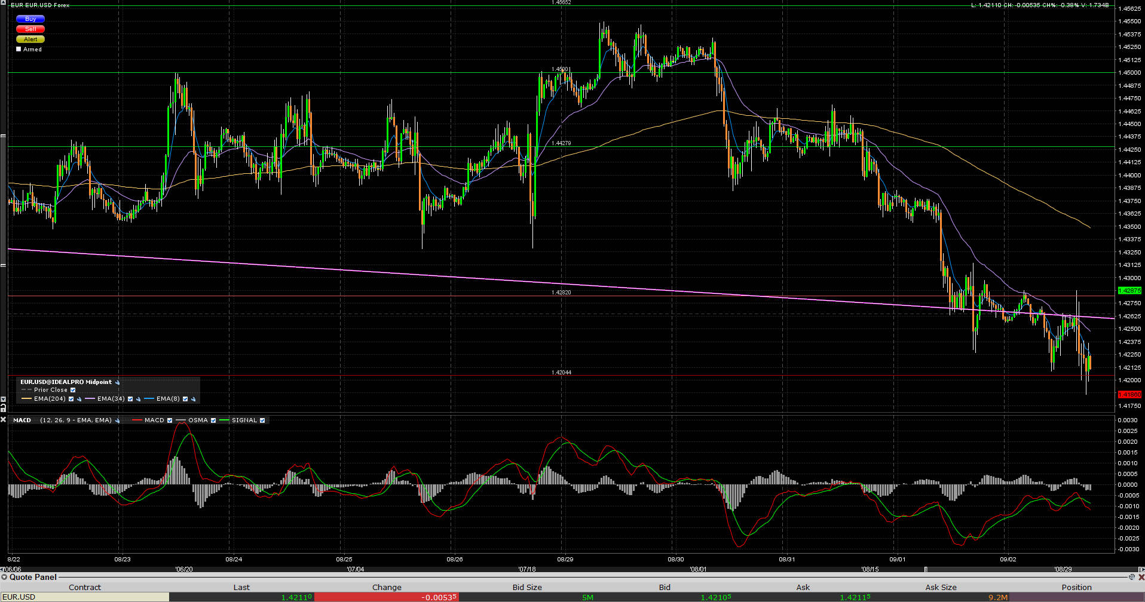Screen dimensions: 1145x602
Task: Toggle EMA(204) visibility checkbox
Action: pos(71,399)
